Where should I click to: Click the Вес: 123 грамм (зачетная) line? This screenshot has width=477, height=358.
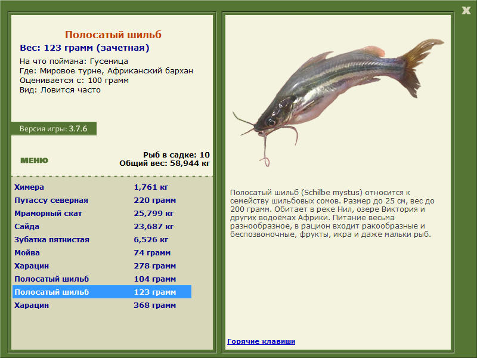(85, 48)
